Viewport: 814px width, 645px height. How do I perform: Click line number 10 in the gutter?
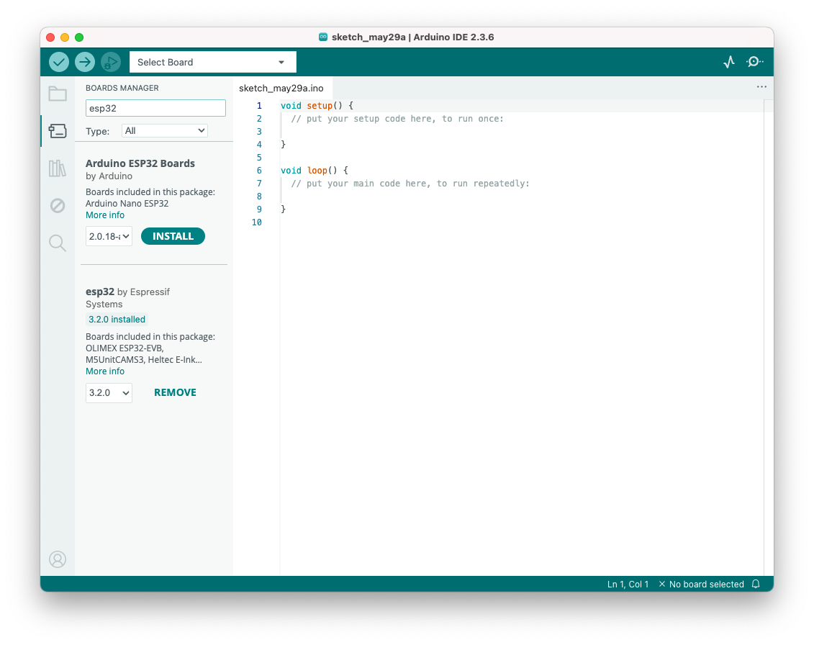[256, 222]
